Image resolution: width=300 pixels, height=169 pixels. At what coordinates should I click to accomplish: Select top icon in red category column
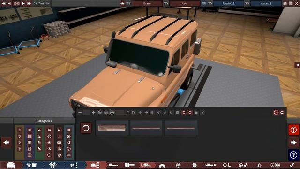pos(49,130)
